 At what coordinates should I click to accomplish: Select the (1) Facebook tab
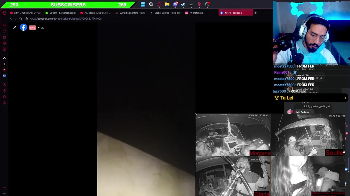point(236,13)
